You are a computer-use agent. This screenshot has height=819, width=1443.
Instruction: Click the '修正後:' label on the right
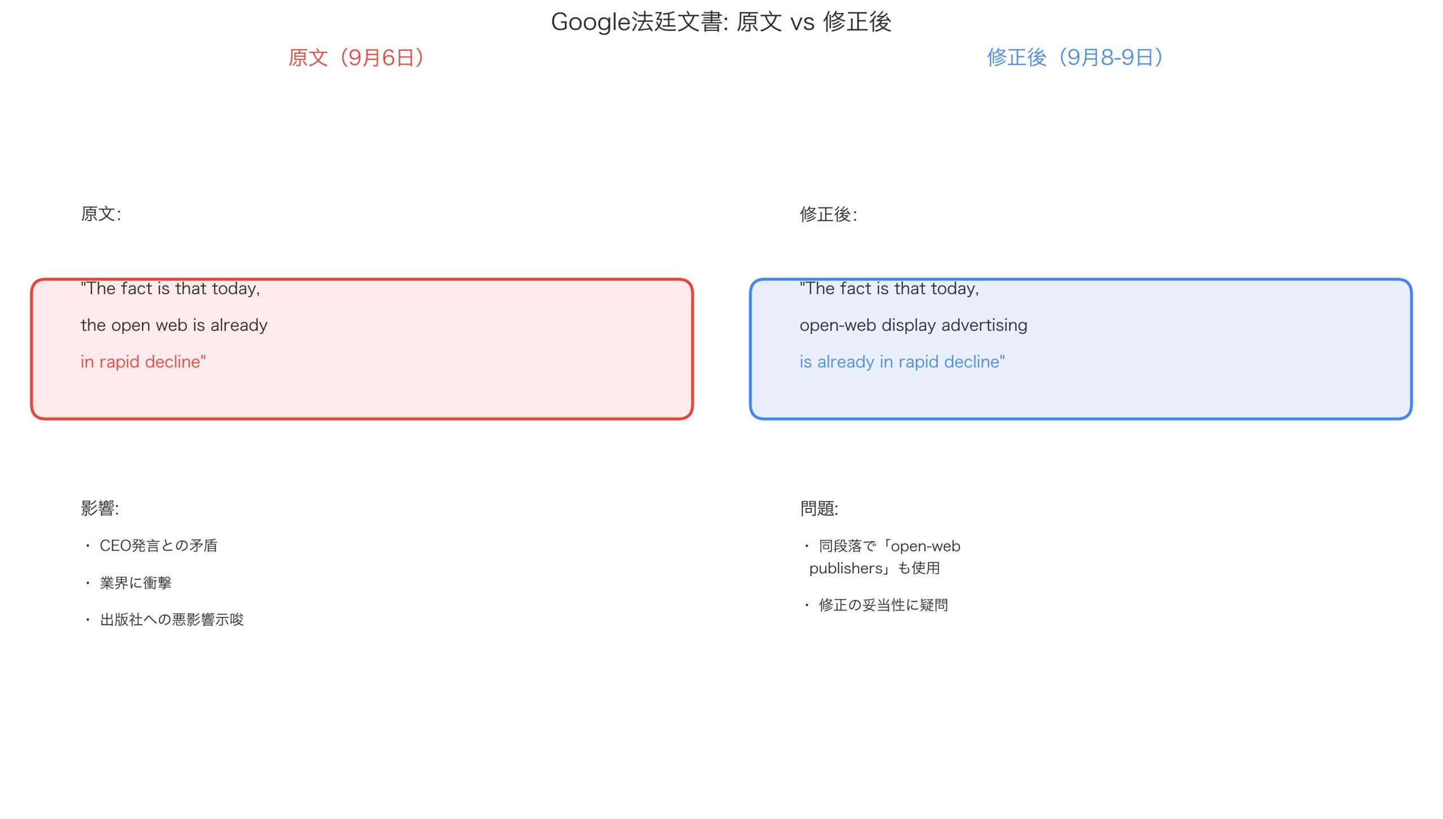coord(828,214)
